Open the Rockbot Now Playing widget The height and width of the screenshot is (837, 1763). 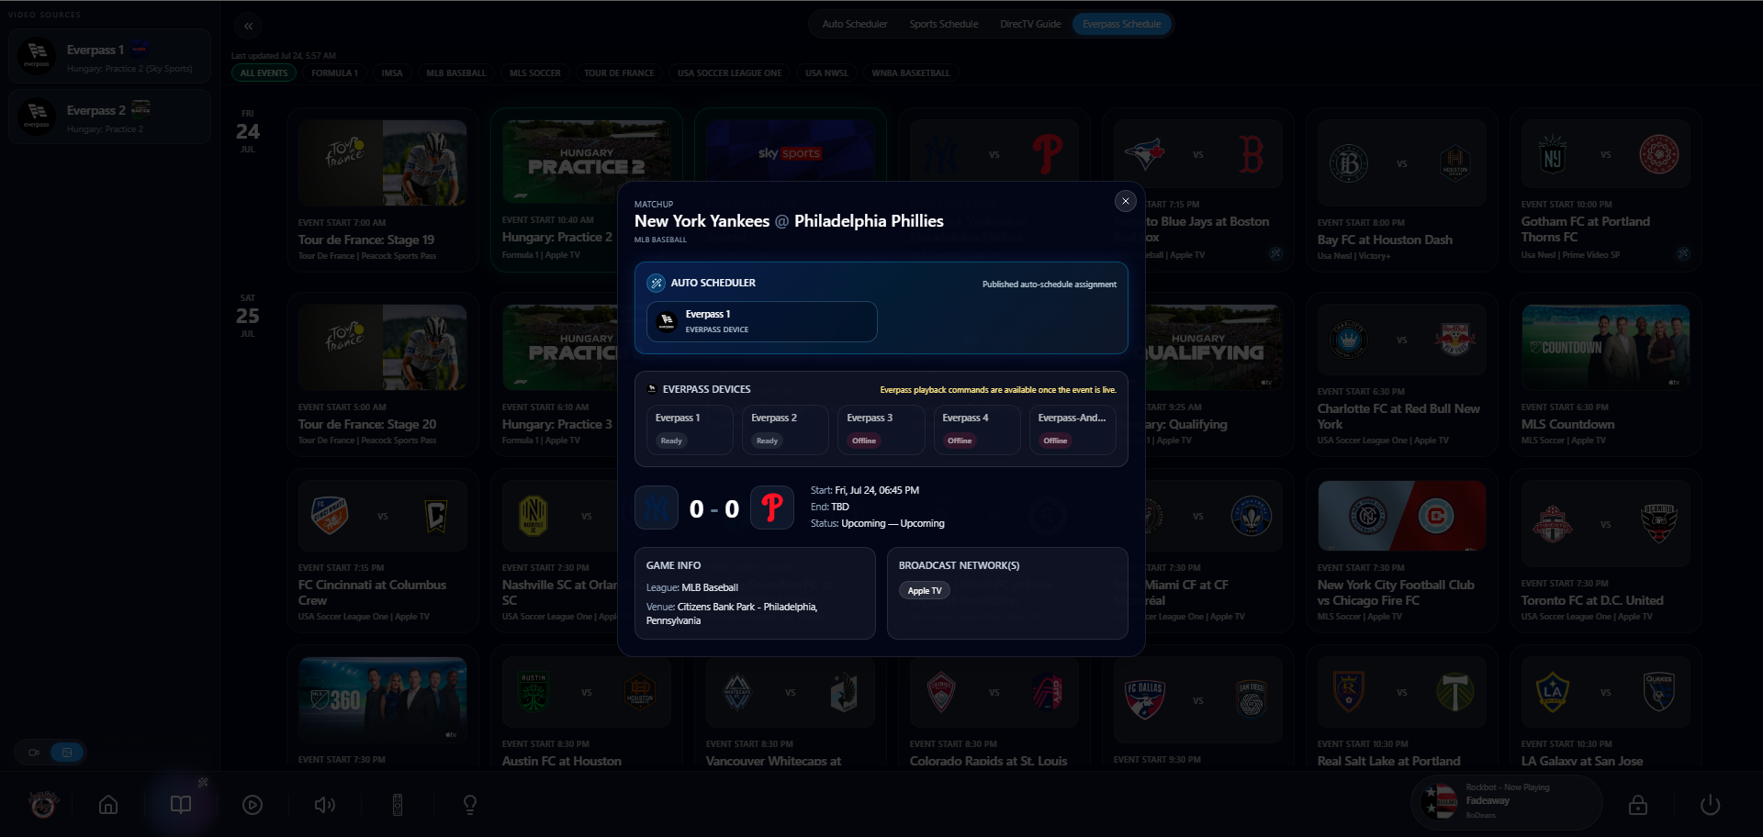(1507, 802)
